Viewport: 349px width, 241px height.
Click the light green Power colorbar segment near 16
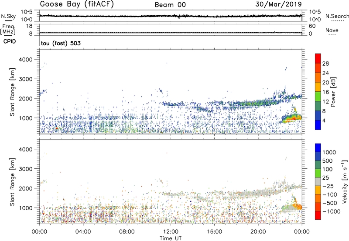(x=318, y=96)
